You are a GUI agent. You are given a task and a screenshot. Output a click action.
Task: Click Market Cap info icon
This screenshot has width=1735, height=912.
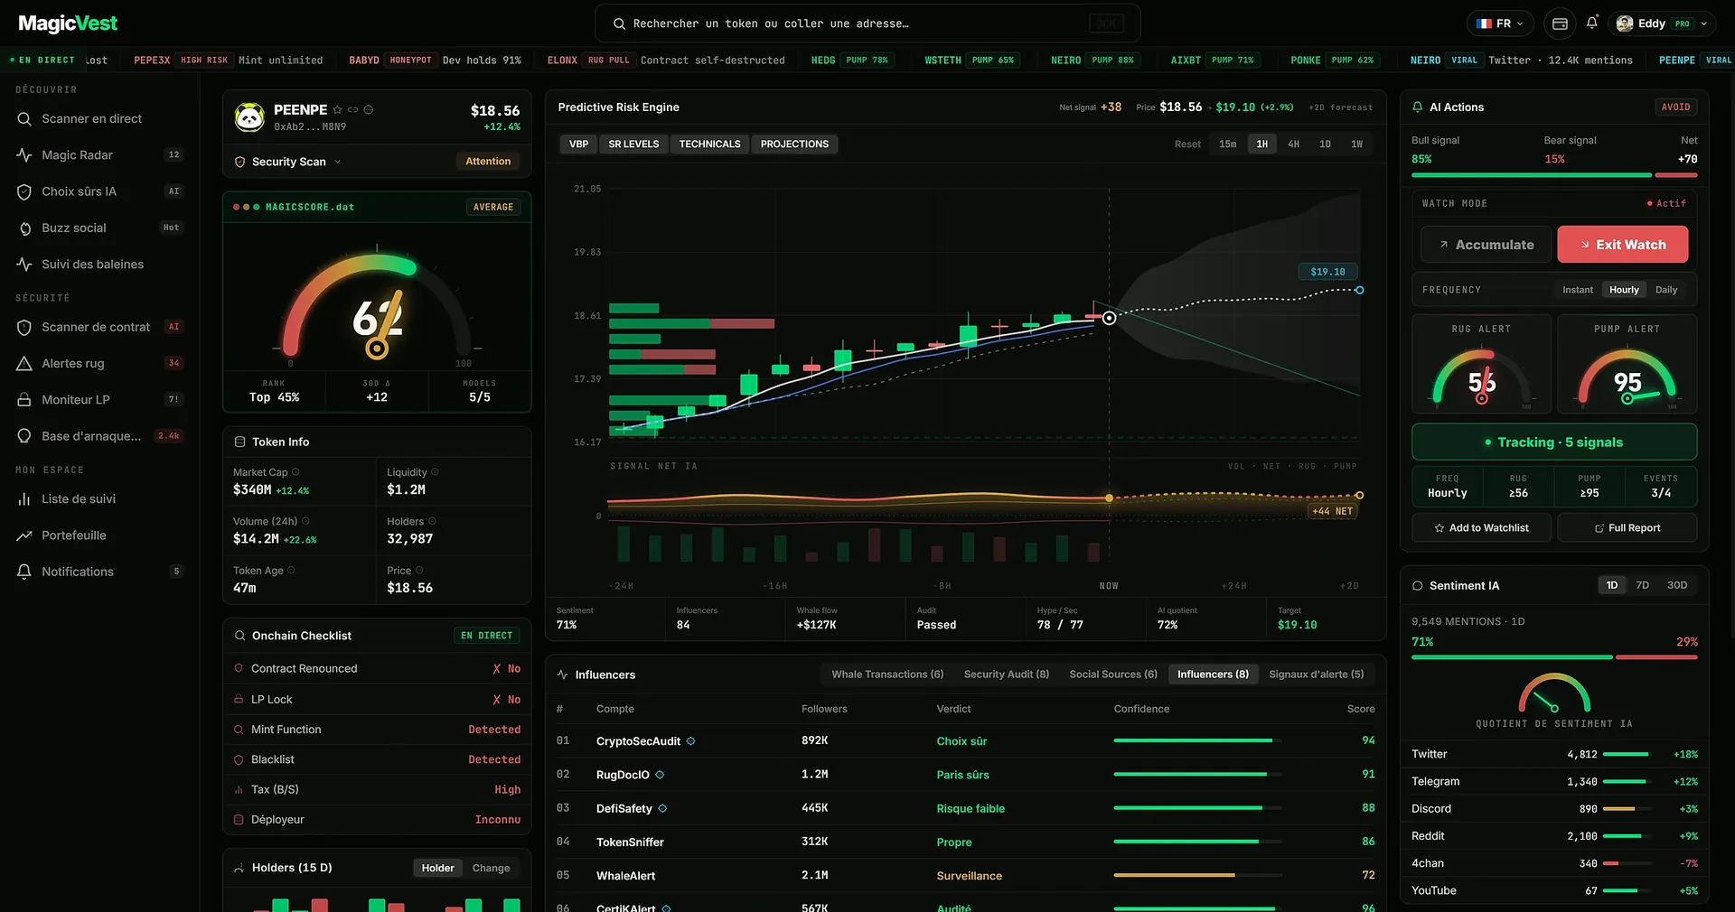tap(295, 472)
